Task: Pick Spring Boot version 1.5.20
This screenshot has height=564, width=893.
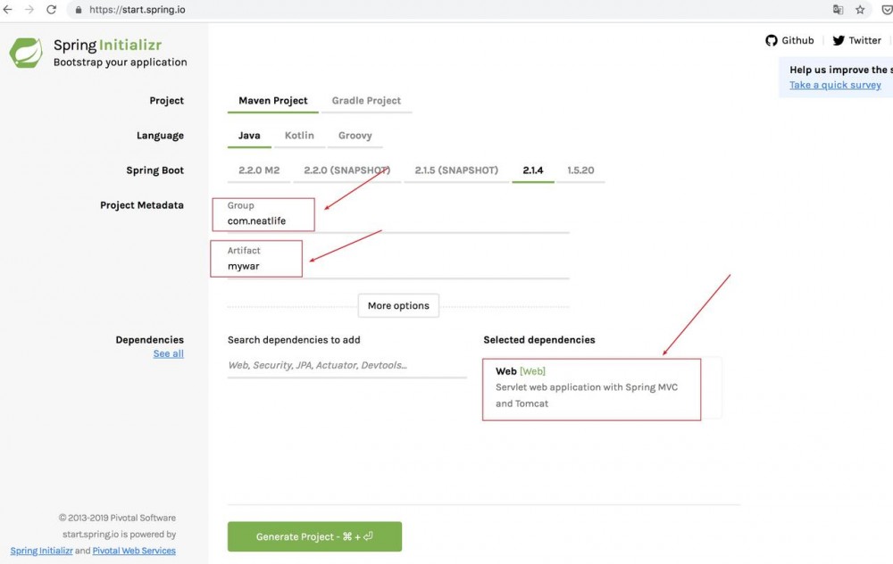Action: click(580, 170)
